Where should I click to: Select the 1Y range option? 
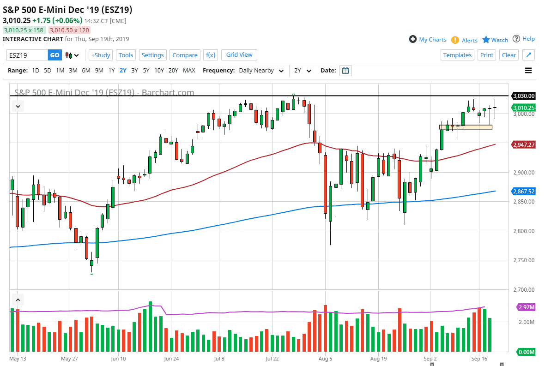click(x=111, y=71)
